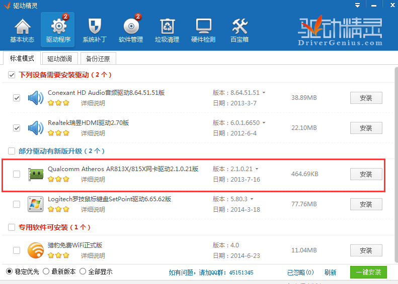
Task: Check the Qualcomm Atheros network driver checkbox
Action: pyautogui.click(x=17, y=174)
